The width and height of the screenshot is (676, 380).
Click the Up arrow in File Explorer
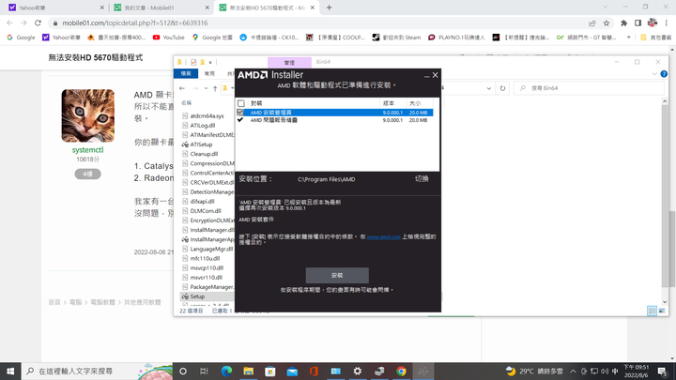tap(215, 88)
